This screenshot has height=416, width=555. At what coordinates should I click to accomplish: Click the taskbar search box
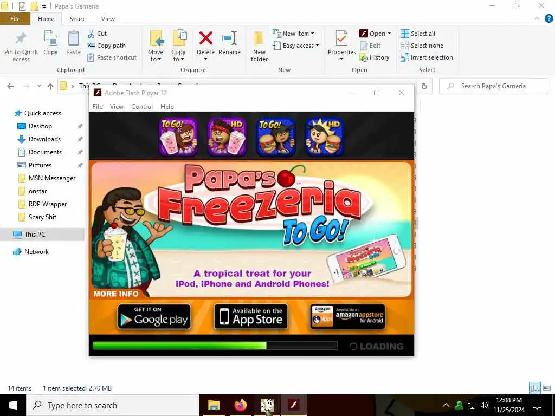tap(113, 405)
